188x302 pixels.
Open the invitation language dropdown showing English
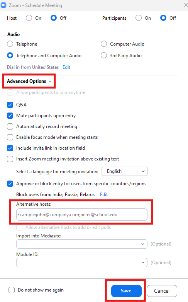coord(125,171)
